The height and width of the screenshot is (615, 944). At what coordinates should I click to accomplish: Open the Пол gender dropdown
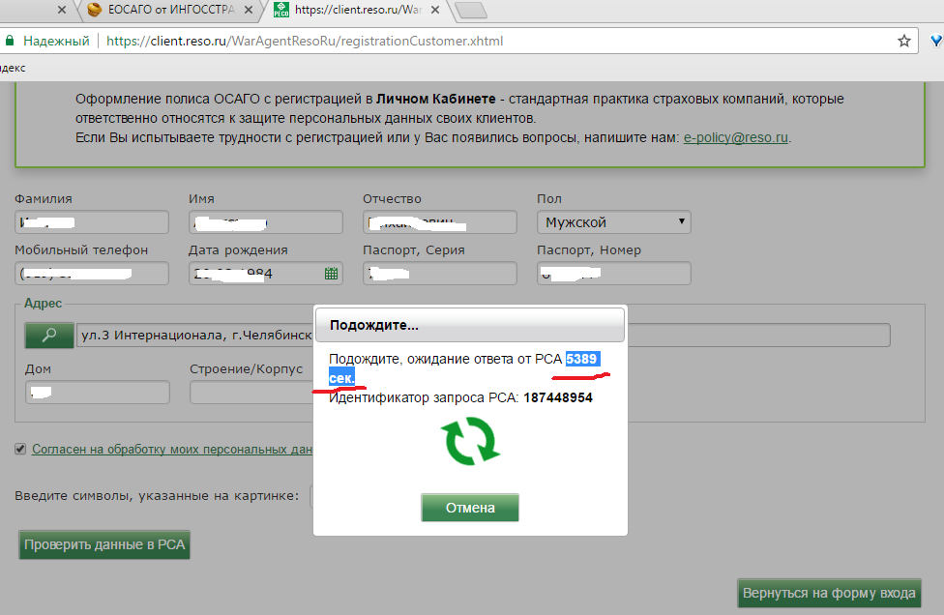614,222
